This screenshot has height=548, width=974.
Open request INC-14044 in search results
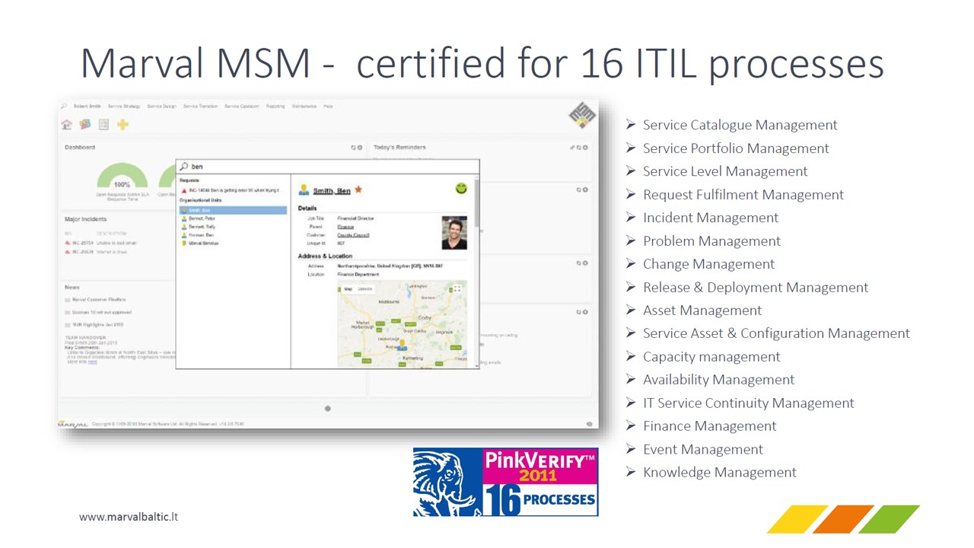(234, 190)
